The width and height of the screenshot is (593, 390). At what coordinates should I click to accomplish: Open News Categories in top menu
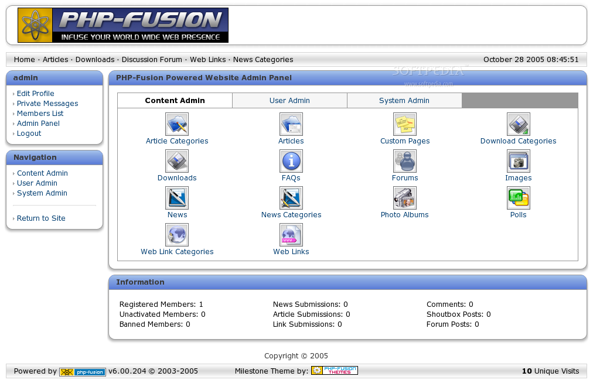[263, 60]
